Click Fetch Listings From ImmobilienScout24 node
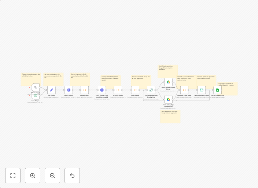 102,90
